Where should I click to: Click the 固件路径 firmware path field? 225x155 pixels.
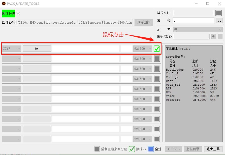pyautogui.click(x=75, y=22)
